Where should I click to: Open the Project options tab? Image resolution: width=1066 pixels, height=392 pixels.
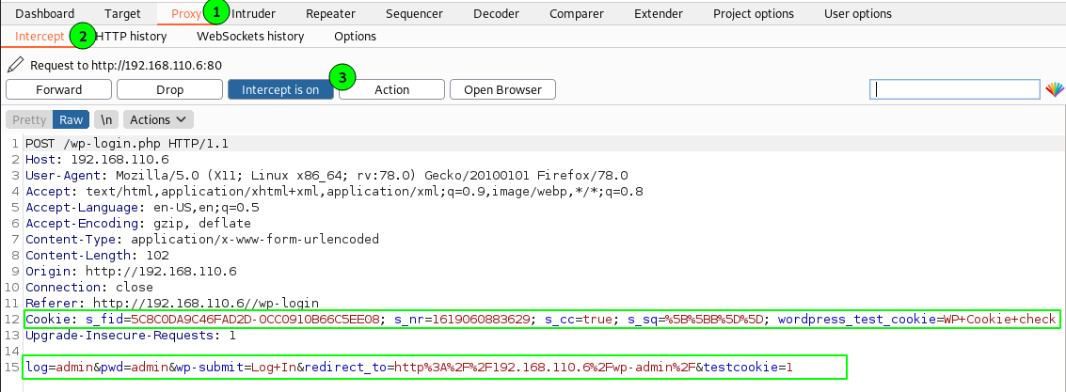click(x=753, y=13)
